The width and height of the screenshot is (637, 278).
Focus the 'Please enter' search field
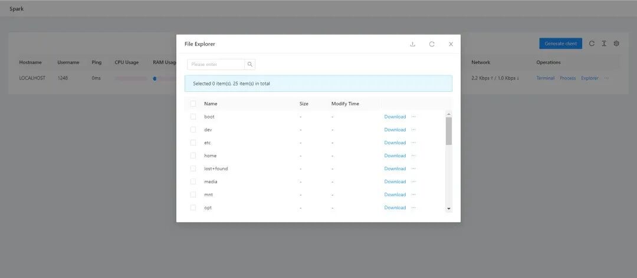click(216, 64)
